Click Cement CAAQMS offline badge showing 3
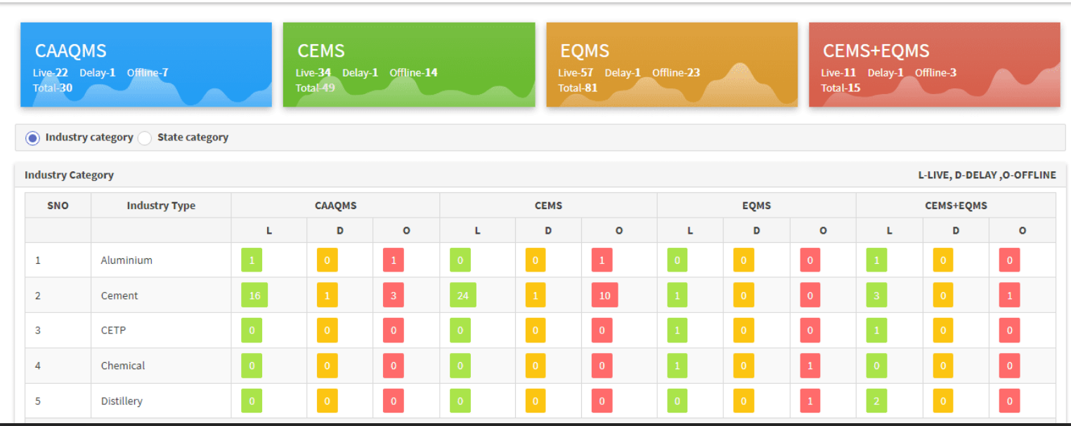This screenshot has width=1071, height=426. [x=393, y=295]
